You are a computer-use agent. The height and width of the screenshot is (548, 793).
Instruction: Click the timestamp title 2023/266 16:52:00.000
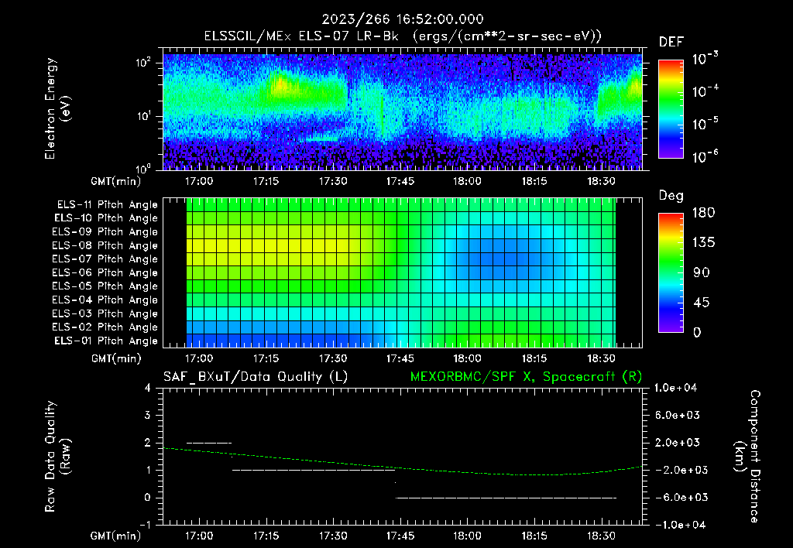403,19
